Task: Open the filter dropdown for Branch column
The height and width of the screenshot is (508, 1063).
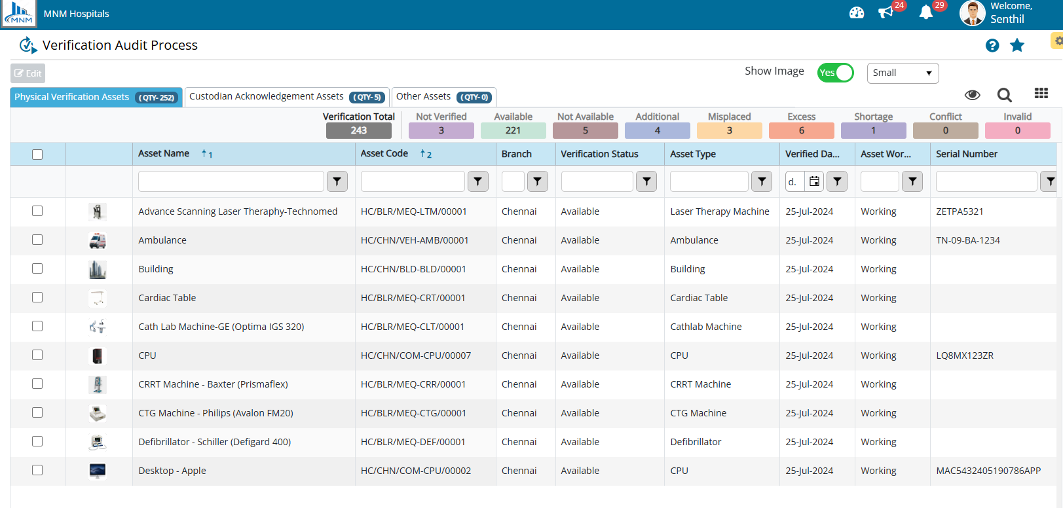Action: click(x=537, y=181)
